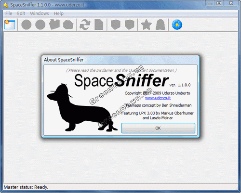Viewport: 241px width, 193px height.
Task: Click the New view window icon
Action: coord(10,25)
